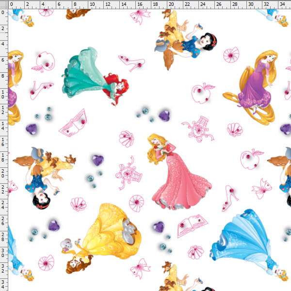
Task: Click the 10 mark on horizontal ruler
Action: [90, 4]
